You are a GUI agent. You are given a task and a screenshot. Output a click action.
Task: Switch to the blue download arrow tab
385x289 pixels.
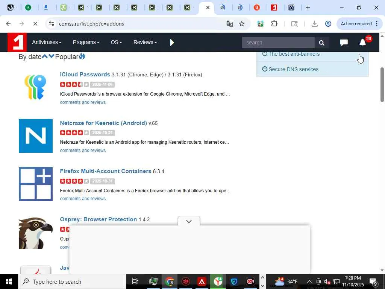click(x=45, y=8)
